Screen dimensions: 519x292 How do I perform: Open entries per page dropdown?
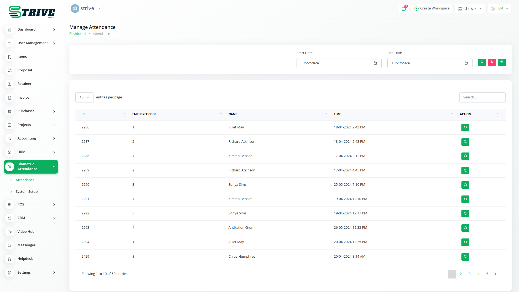click(x=84, y=97)
